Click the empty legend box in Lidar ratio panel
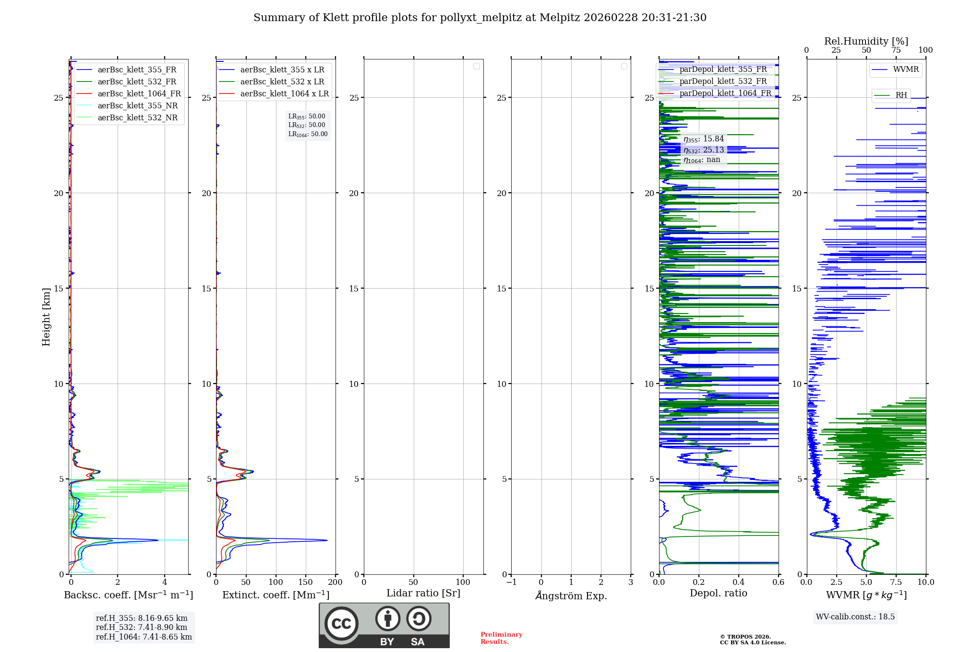 coord(476,66)
